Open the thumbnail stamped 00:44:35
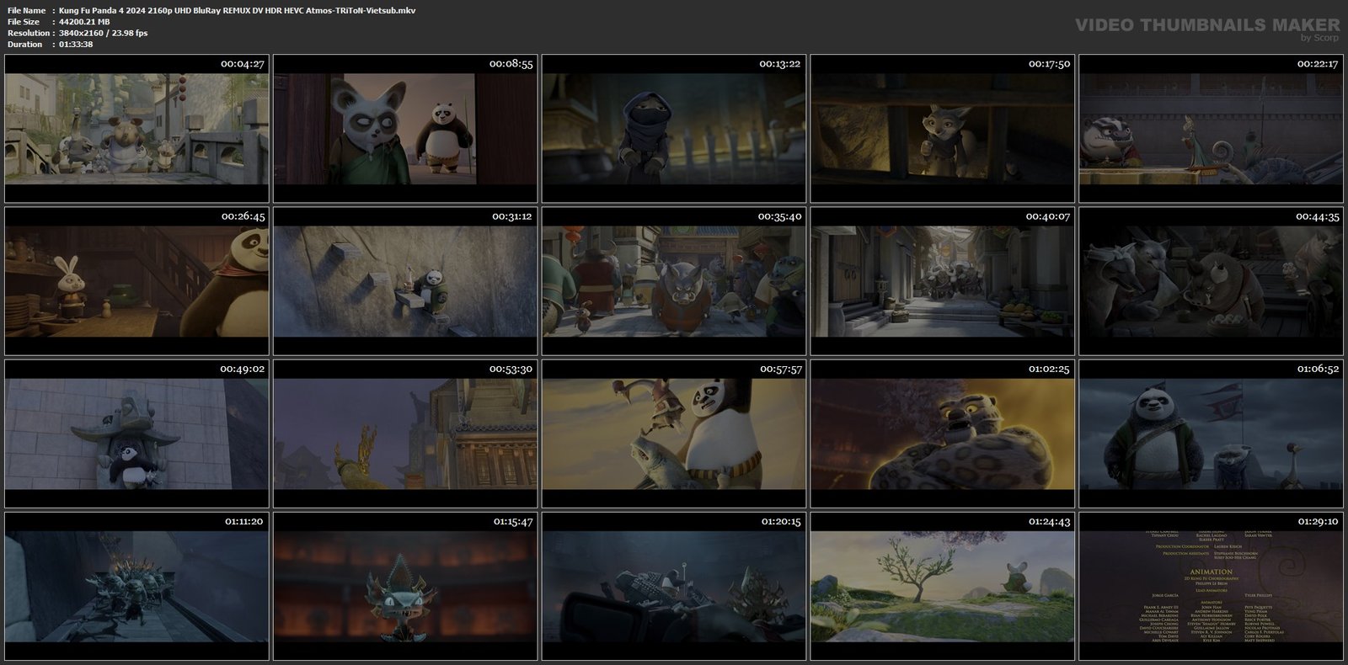Viewport: 1348px width, 665px height. point(1212,281)
